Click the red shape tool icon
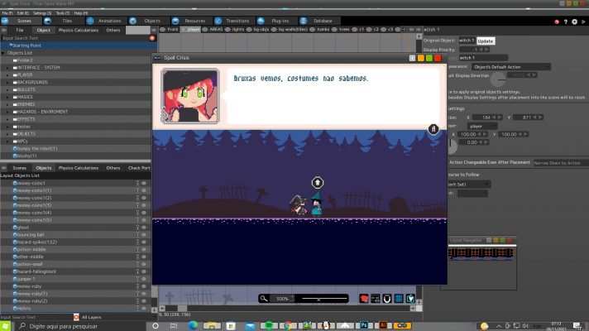 coord(364,299)
